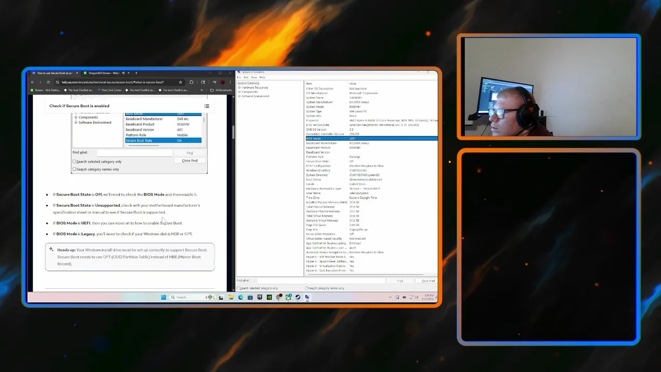Viewport: 661px width, 372px height.
Task: Select the Time Zone row
Action: coord(371,198)
